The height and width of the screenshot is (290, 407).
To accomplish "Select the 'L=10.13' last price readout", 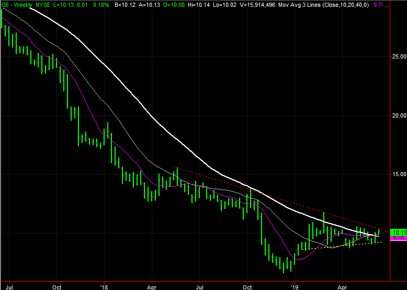I will click(64, 5).
